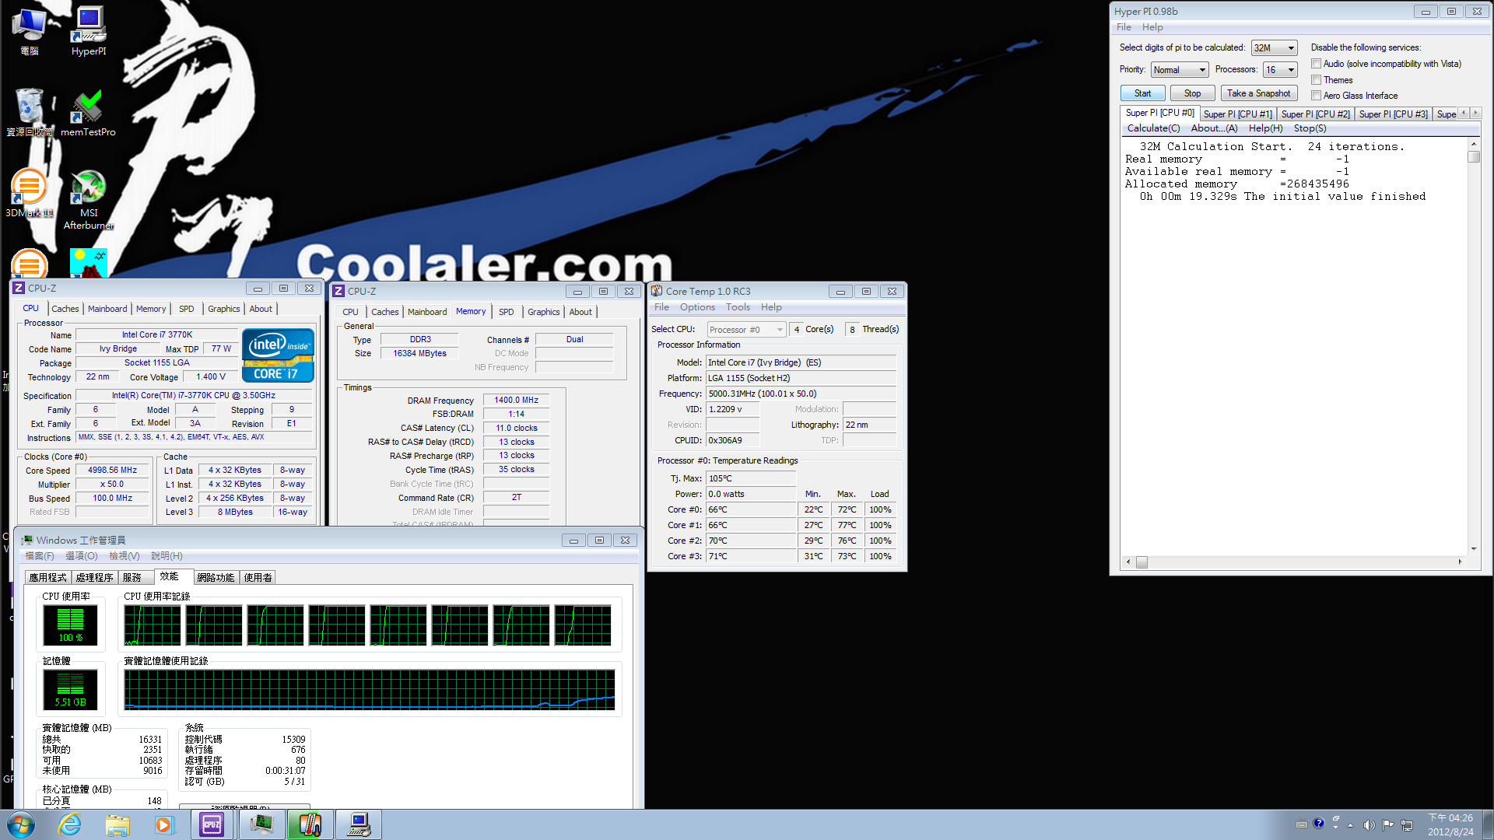
Task: Open Internet Explorer from taskbar
Action: click(70, 824)
